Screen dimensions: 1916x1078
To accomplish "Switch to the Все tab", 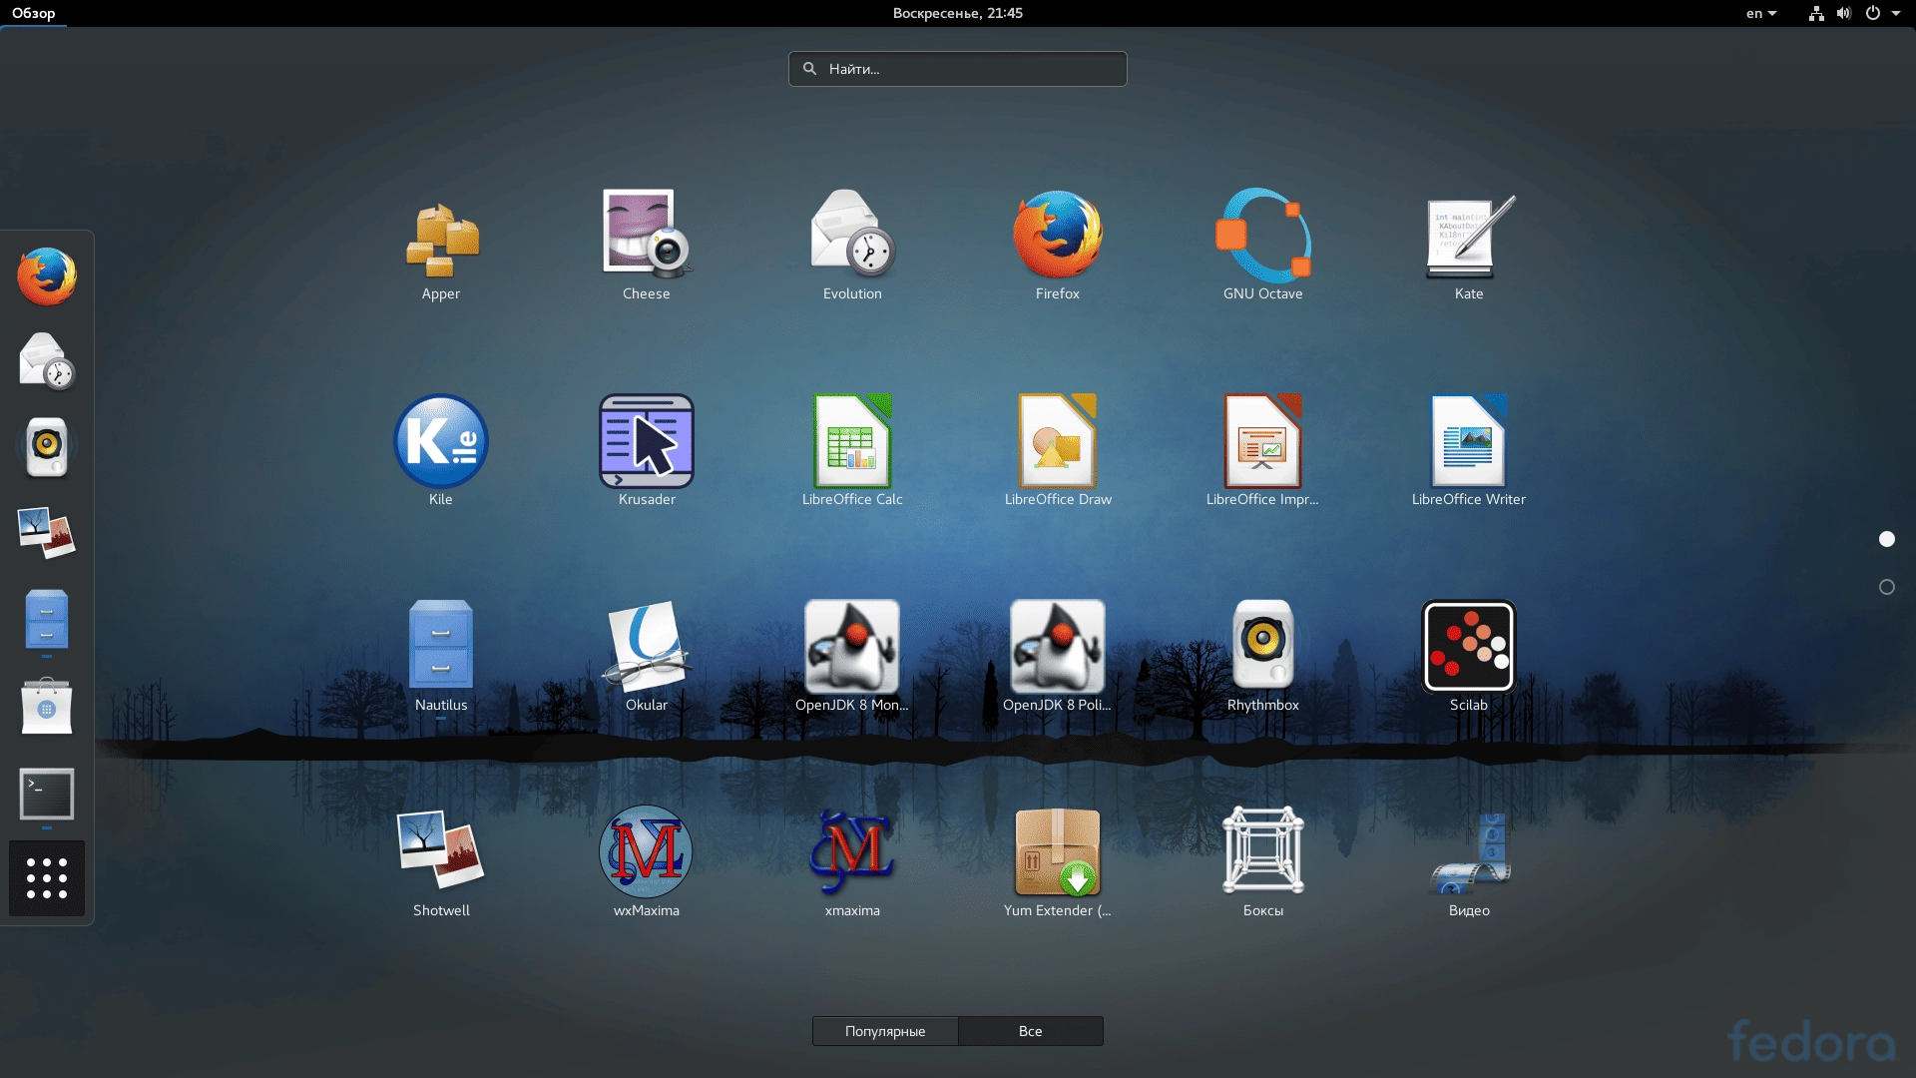I will (1031, 1031).
